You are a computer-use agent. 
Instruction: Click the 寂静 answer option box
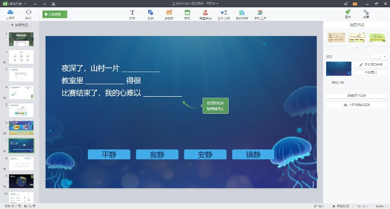pos(157,155)
